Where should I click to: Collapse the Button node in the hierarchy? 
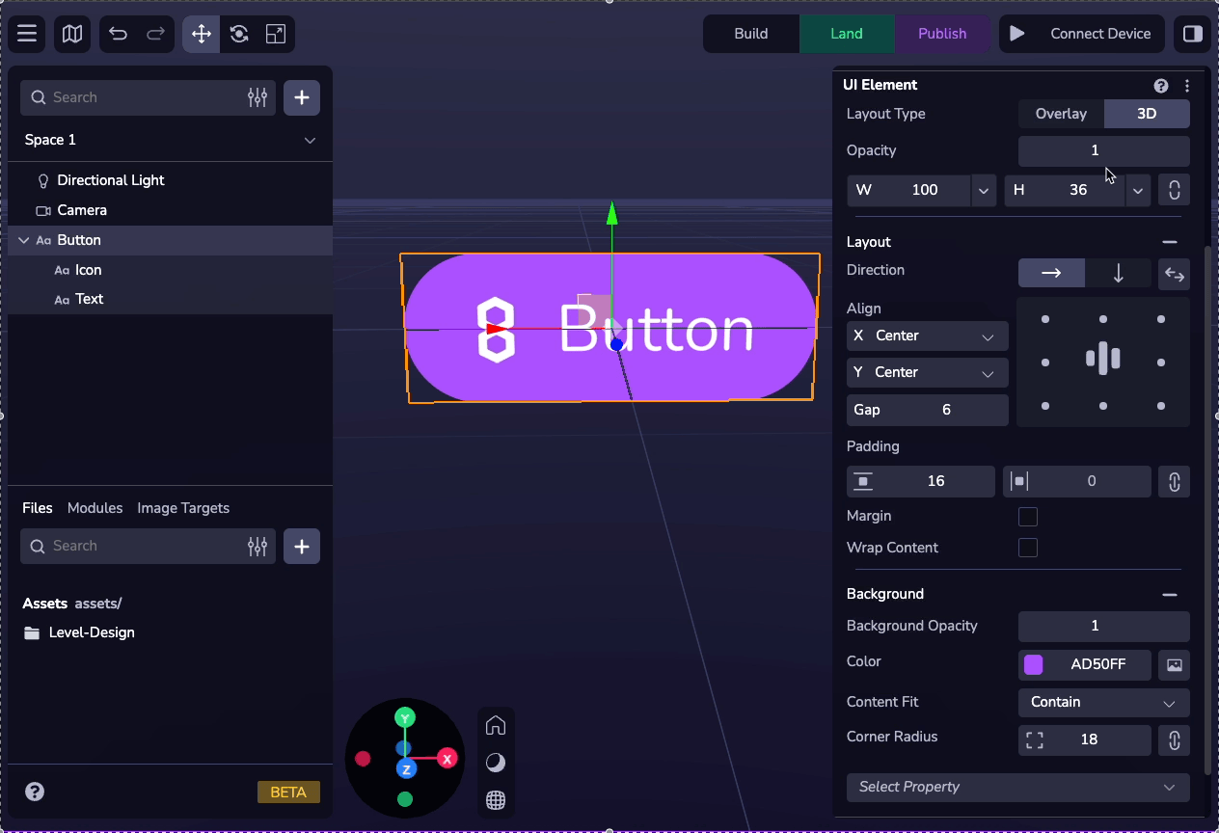(x=21, y=240)
